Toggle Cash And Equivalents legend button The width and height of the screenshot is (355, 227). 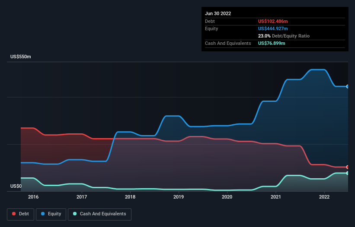99,214
